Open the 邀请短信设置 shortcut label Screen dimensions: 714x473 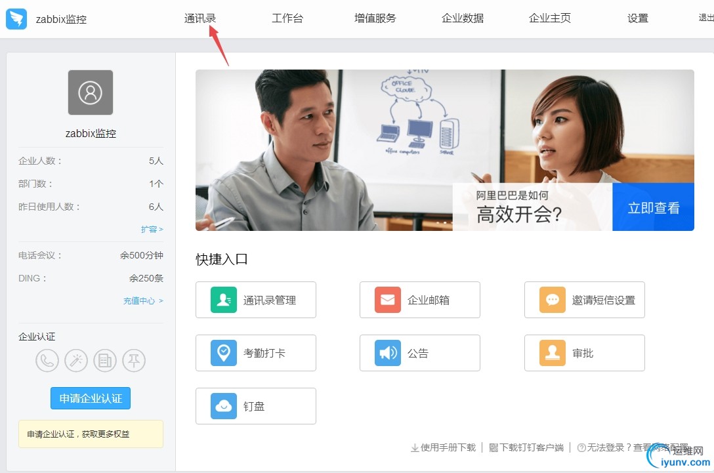point(603,300)
